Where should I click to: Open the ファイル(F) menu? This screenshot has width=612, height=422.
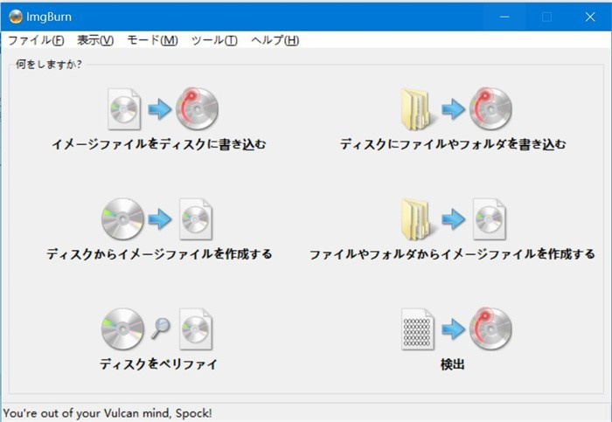click(36, 40)
